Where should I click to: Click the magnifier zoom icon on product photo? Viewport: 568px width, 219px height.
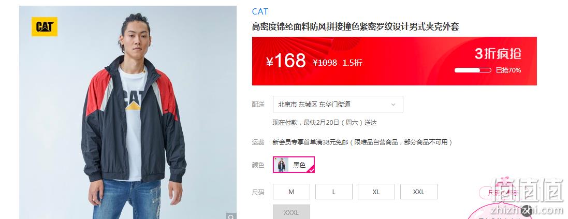231,216
